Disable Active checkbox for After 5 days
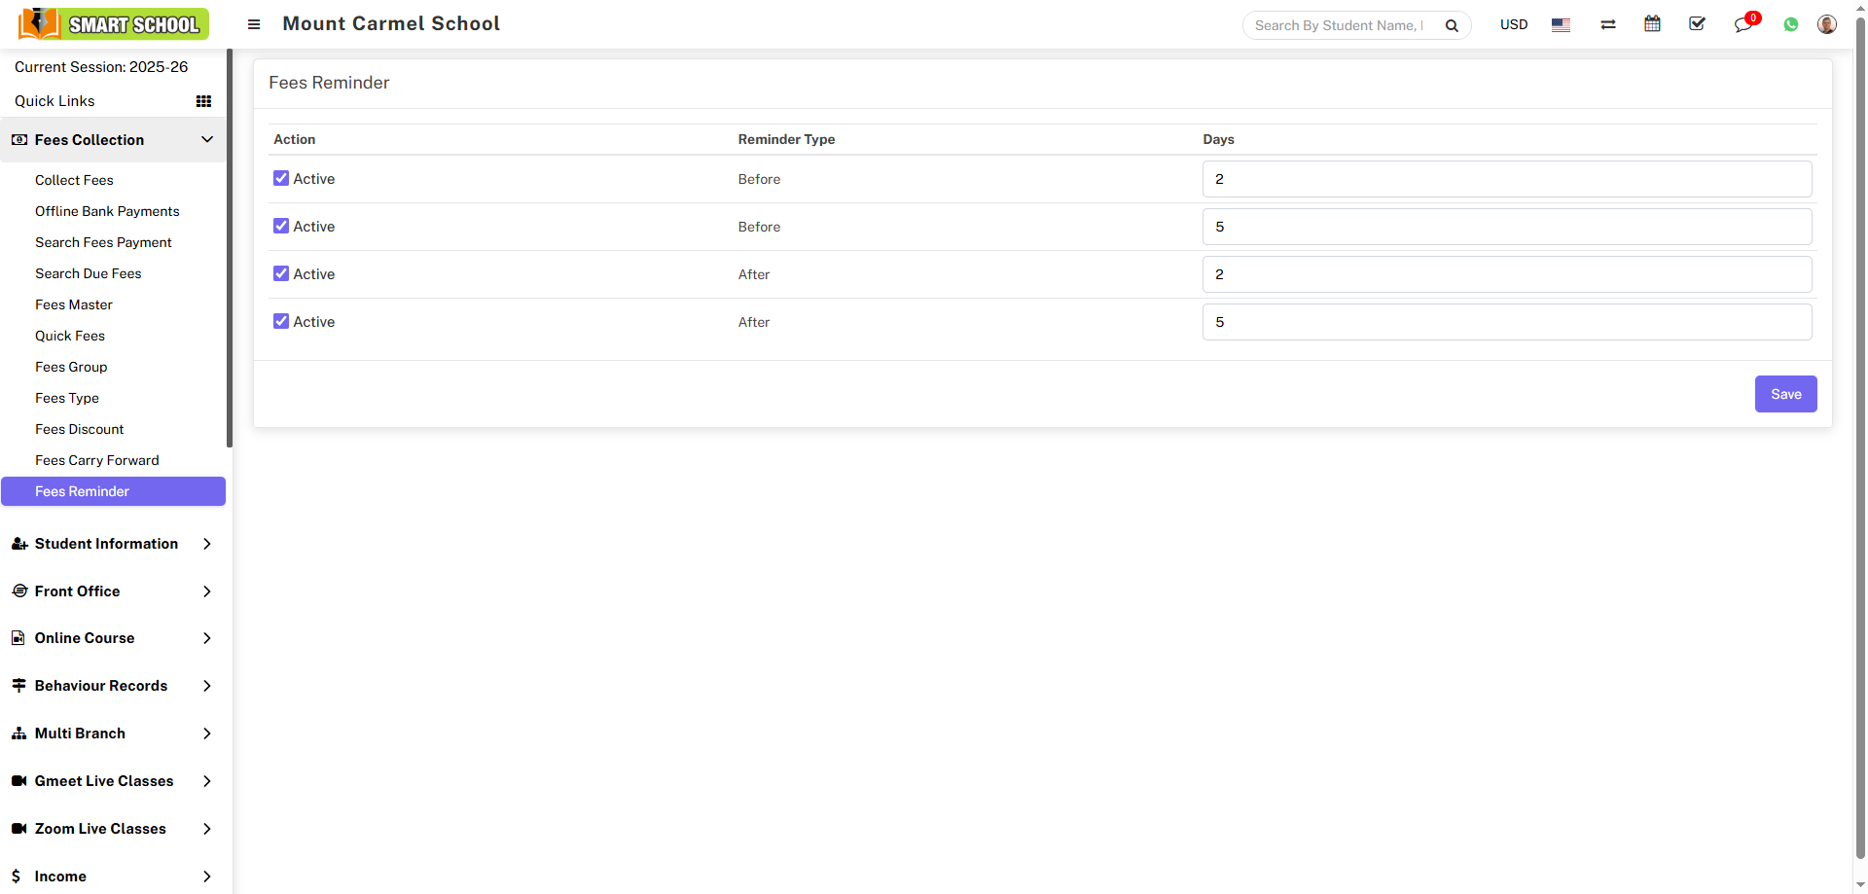 pos(281,322)
